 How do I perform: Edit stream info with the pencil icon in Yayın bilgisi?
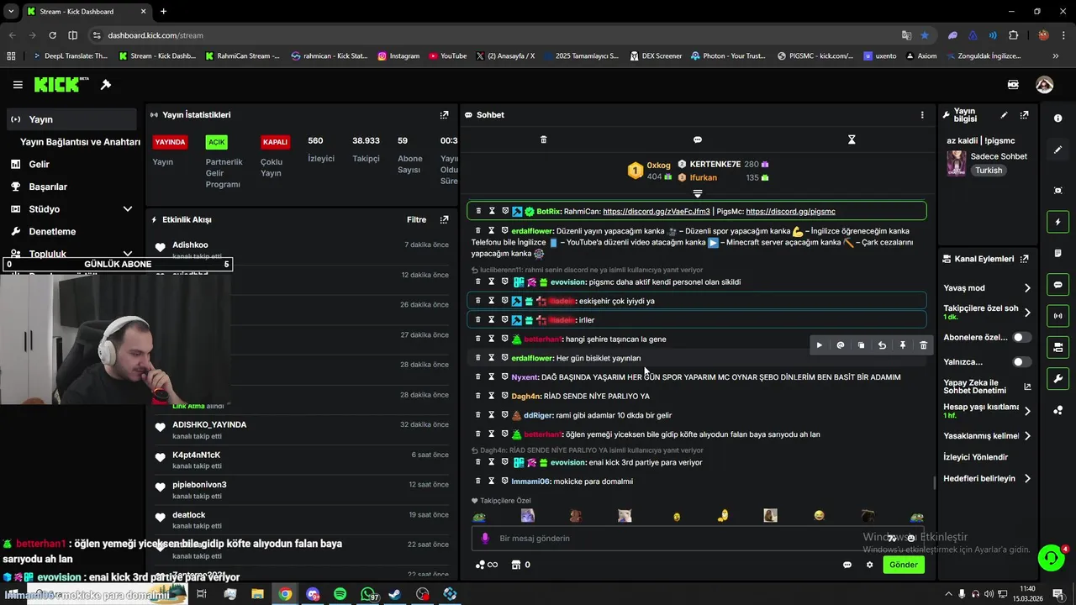point(1004,115)
